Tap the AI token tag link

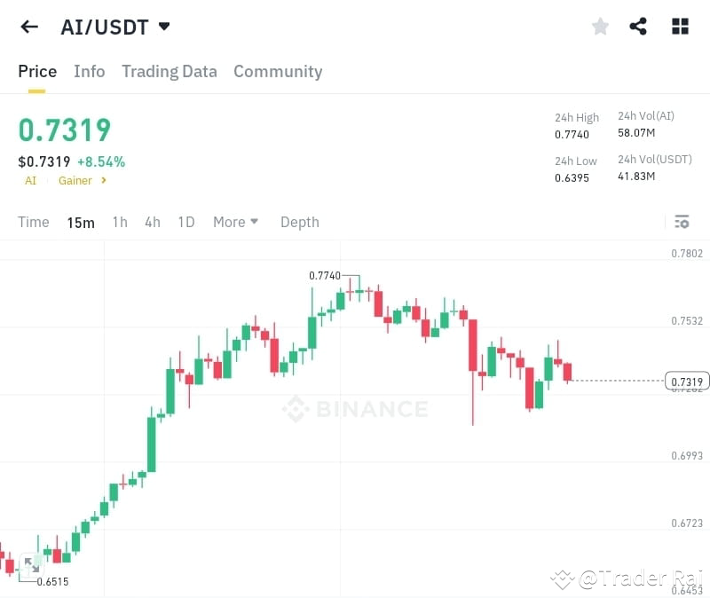pos(30,180)
